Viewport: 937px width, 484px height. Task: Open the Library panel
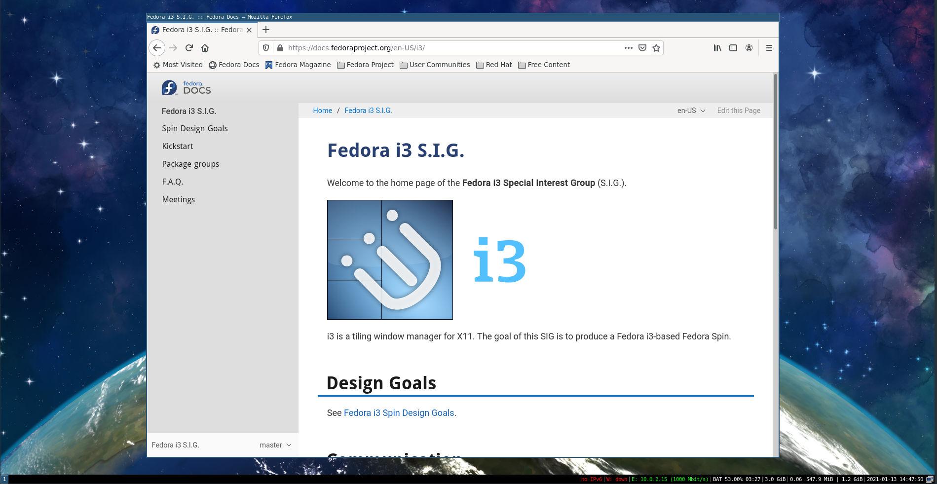pyautogui.click(x=717, y=48)
